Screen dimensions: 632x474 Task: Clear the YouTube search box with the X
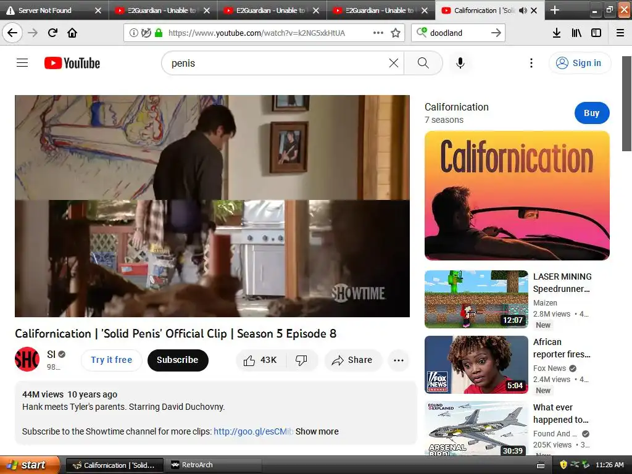click(393, 63)
